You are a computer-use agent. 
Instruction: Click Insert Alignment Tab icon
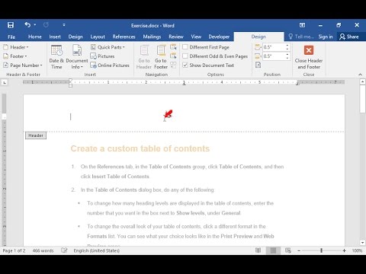258,65
